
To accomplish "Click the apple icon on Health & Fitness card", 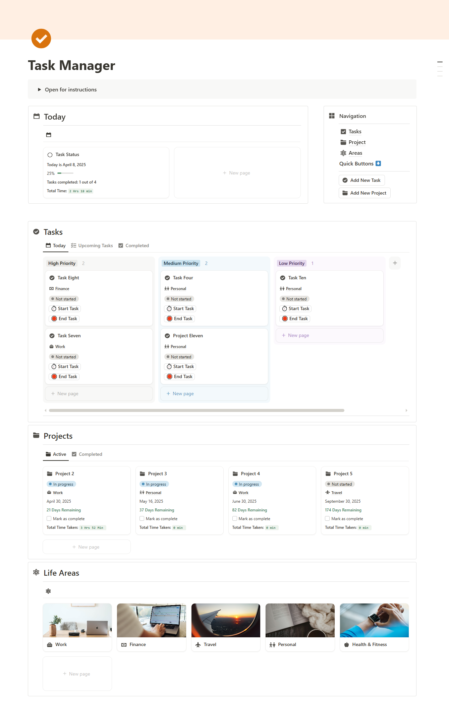I will [x=346, y=644].
